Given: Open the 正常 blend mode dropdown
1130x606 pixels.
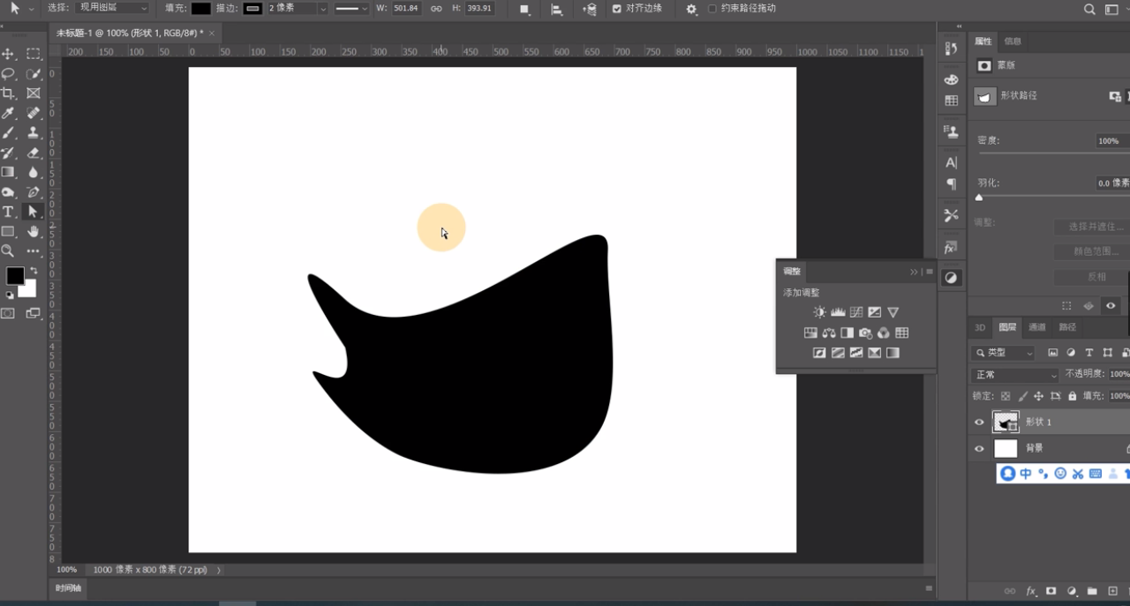Looking at the screenshot, I should coord(1015,375).
